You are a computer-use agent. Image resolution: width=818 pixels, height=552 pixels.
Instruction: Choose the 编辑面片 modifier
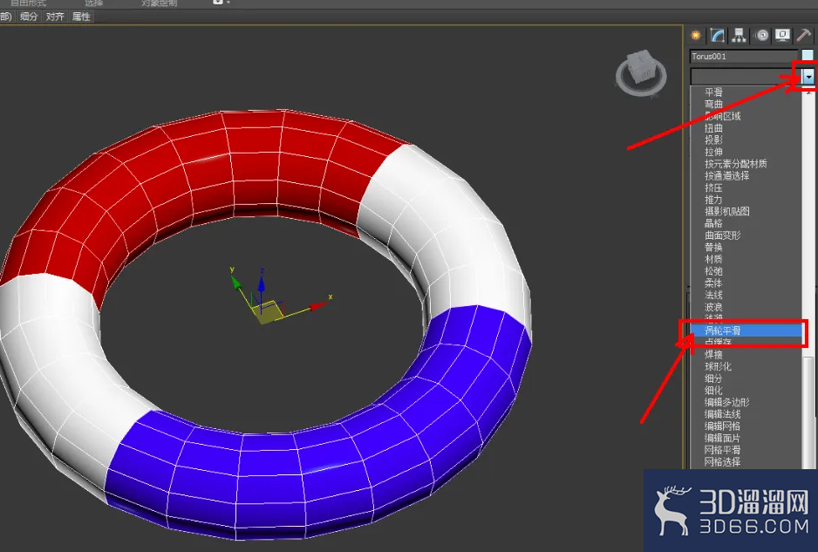click(x=723, y=439)
